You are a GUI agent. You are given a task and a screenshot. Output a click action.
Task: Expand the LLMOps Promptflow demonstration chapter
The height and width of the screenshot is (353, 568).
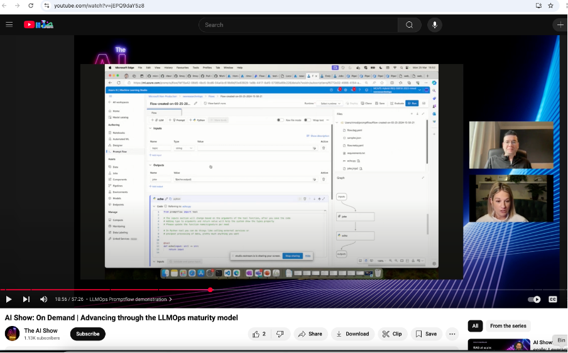[x=131, y=300]
